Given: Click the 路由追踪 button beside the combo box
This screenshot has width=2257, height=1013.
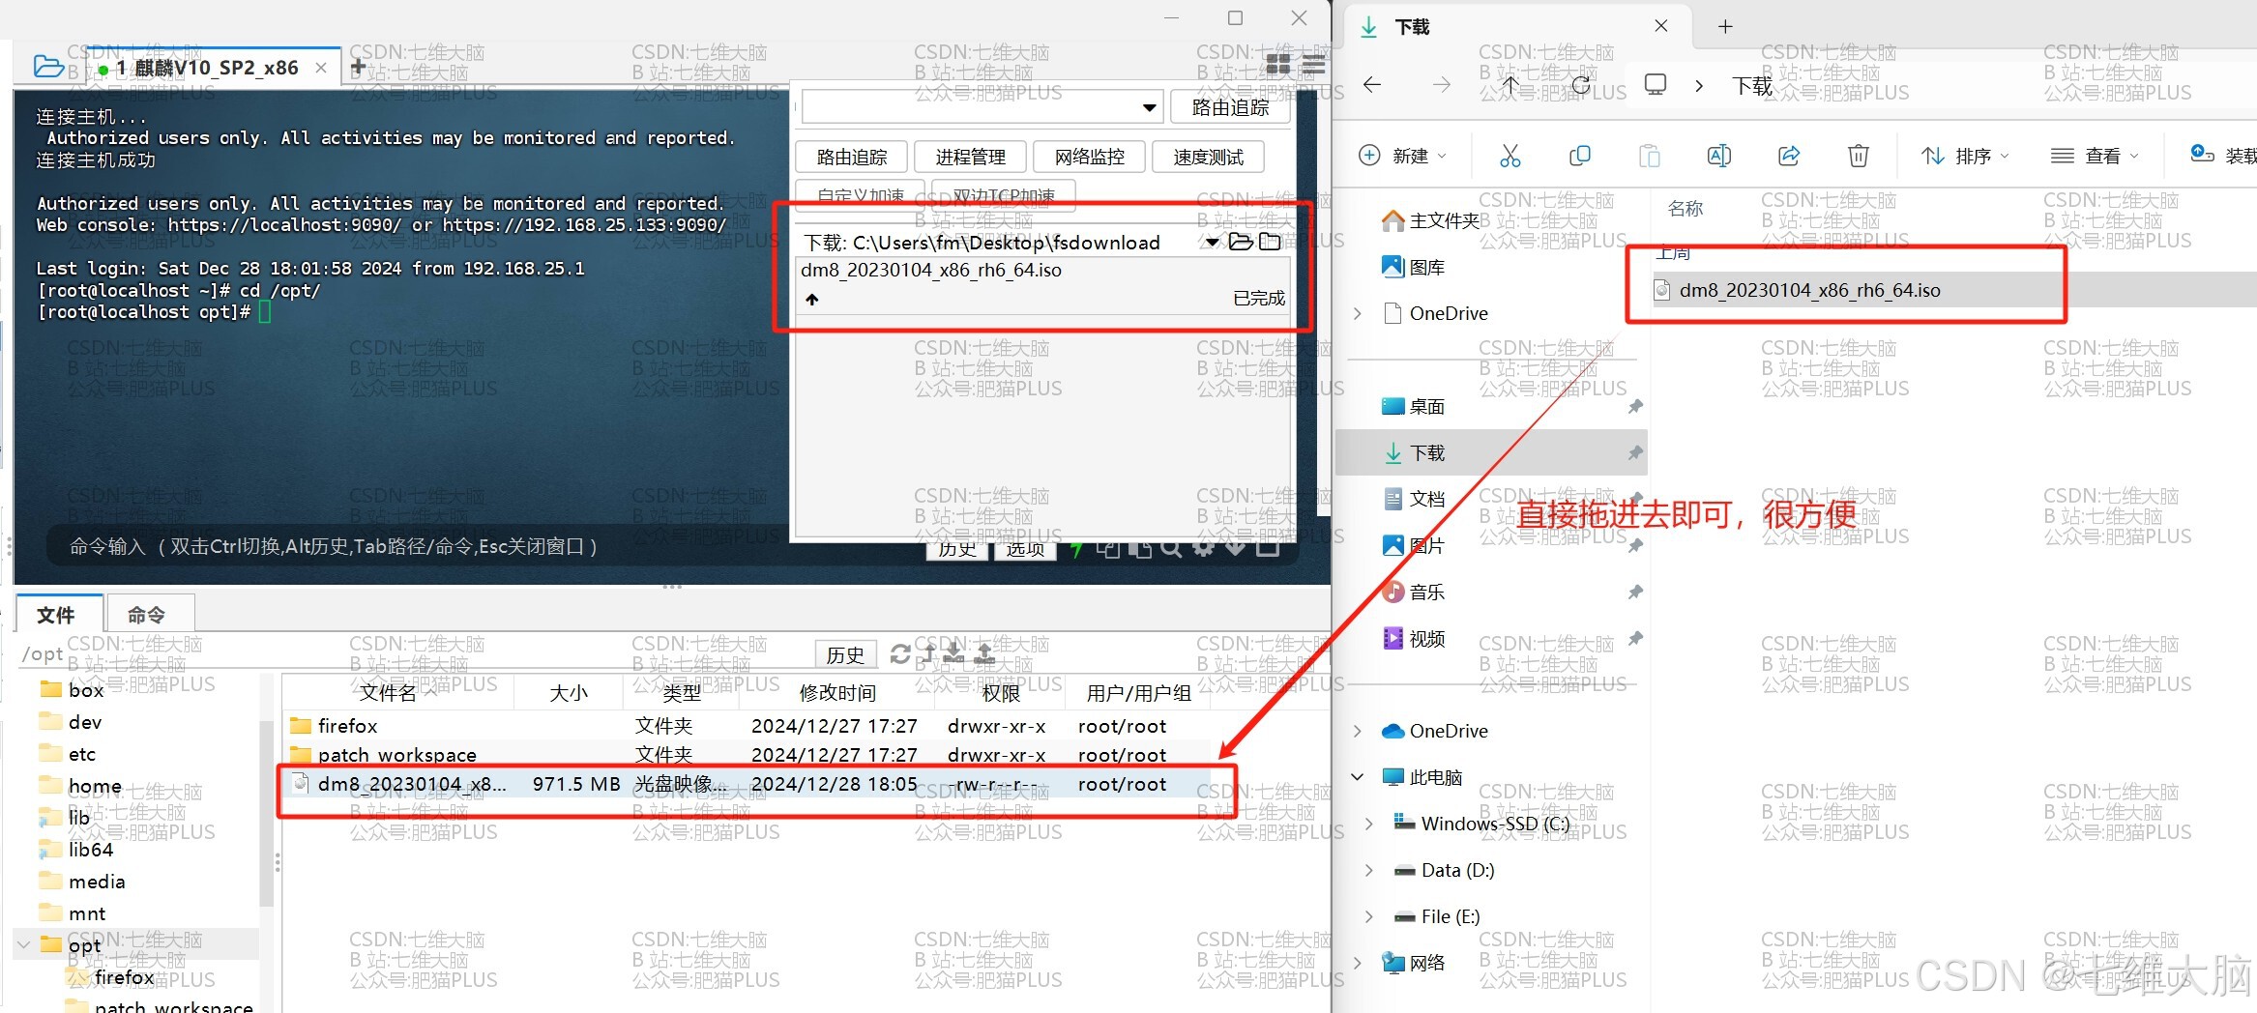Looking at the screenshot, I should (1230, 107).
